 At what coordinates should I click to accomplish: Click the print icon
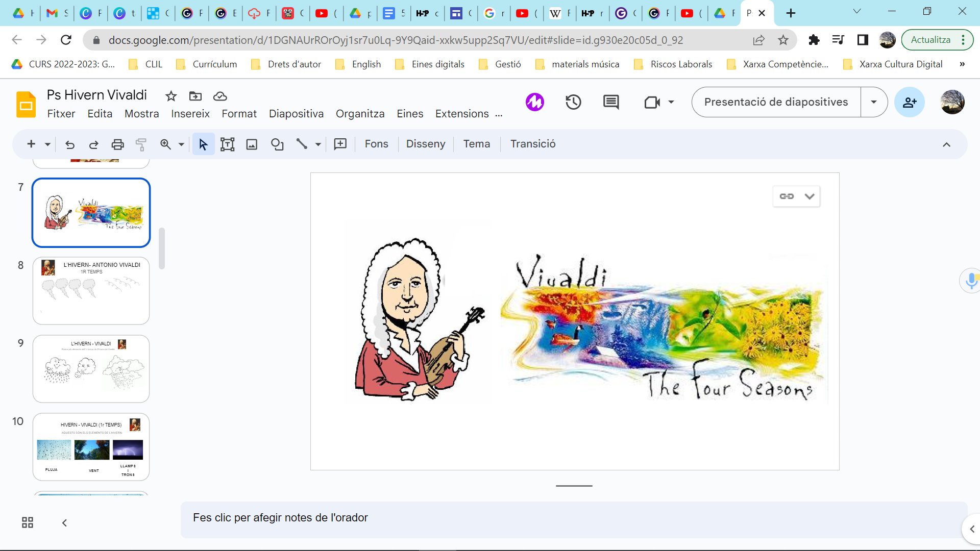coord(117,144)
